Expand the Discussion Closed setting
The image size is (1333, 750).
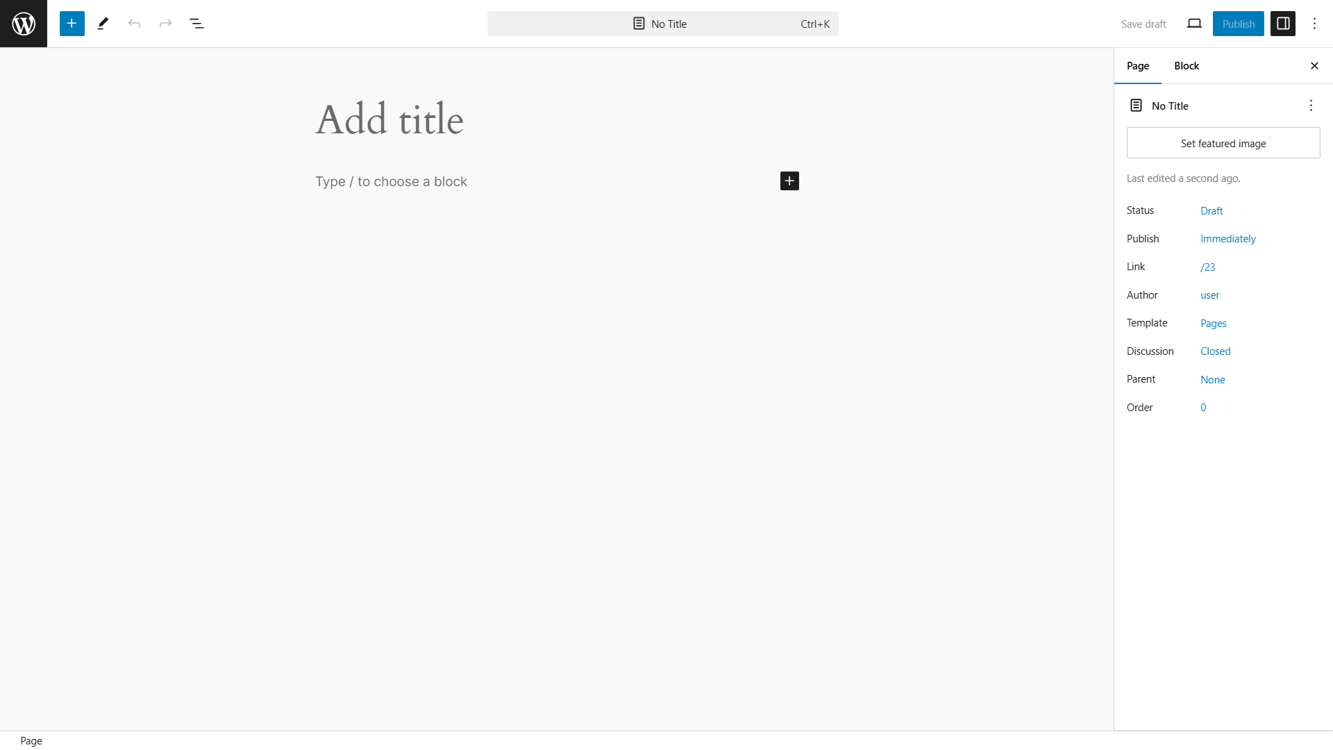coord(1216,351)
